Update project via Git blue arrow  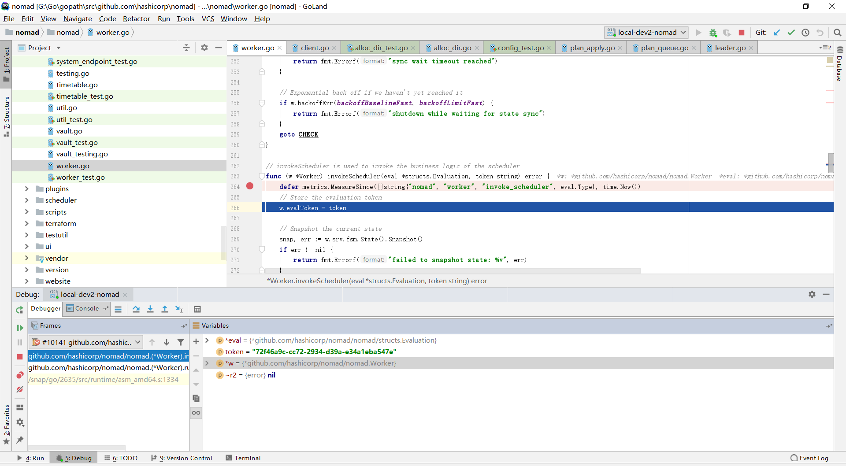coord(777,33)
